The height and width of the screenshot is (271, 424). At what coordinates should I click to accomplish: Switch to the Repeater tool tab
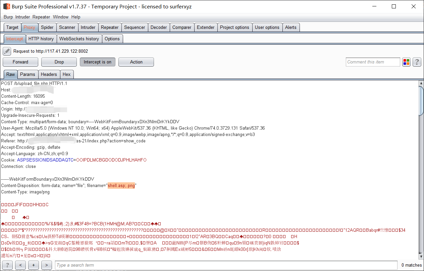coord(110,28)
